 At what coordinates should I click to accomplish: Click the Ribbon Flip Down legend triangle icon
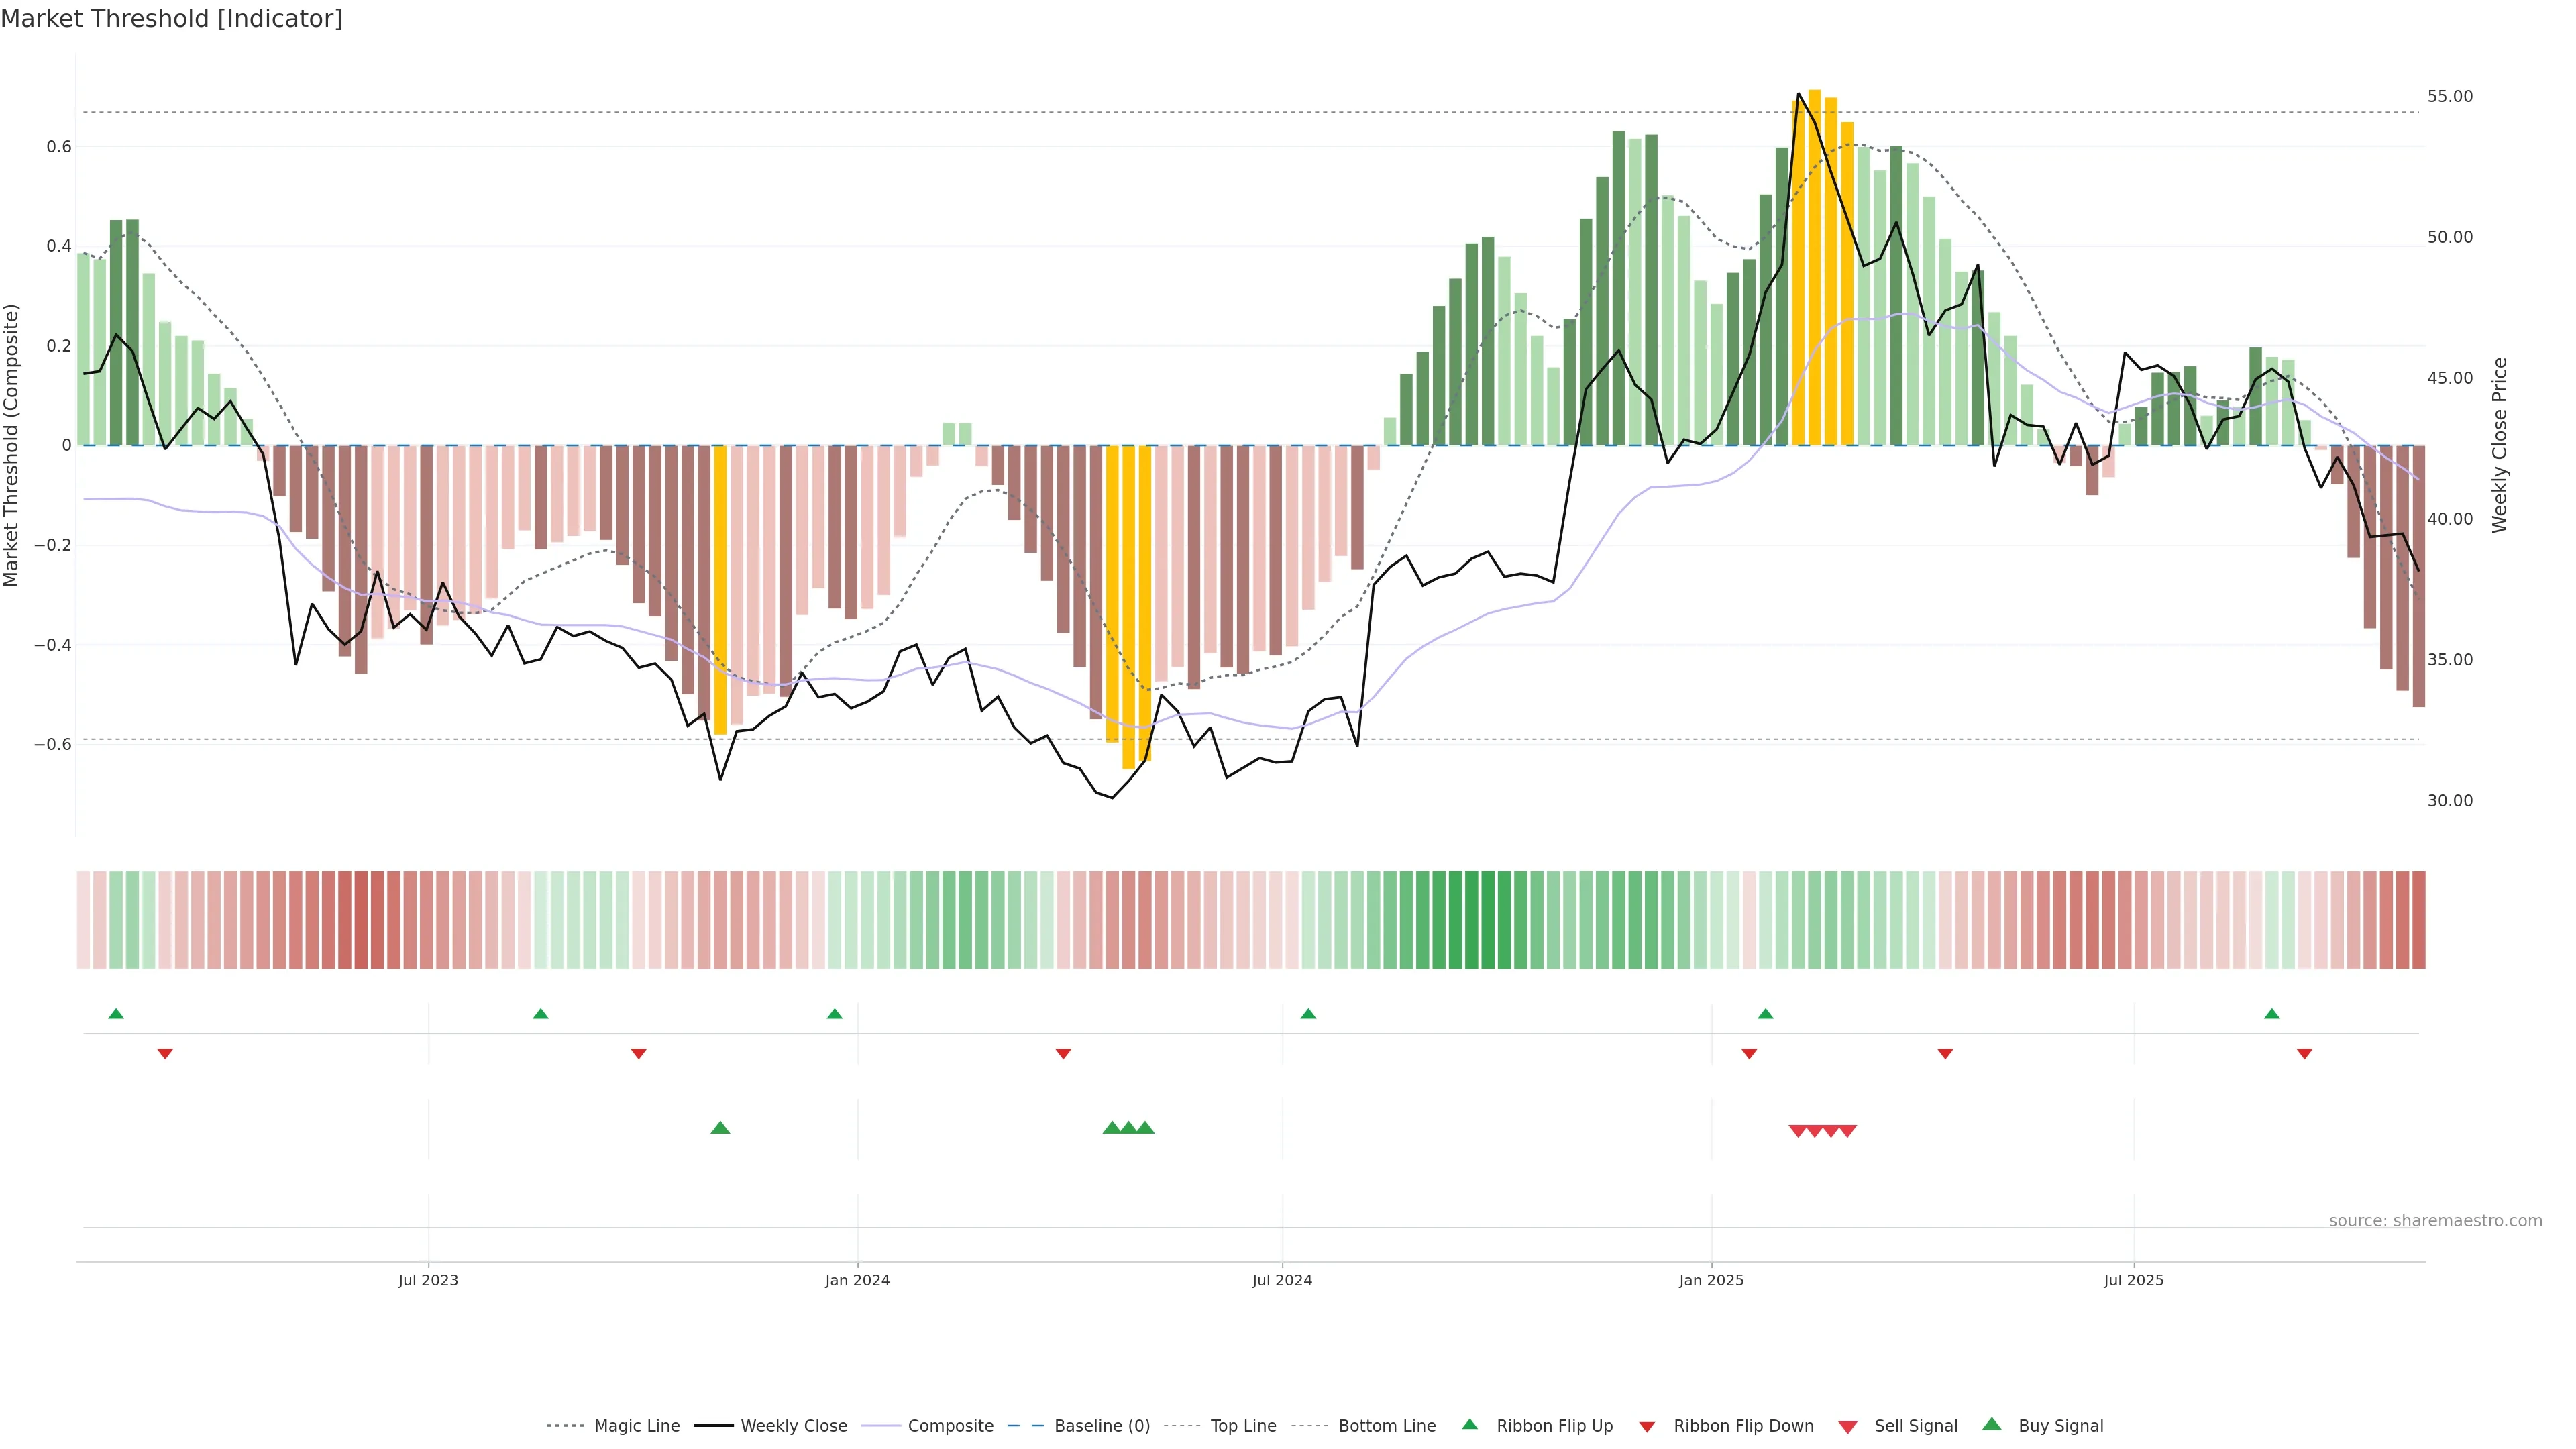[1647, 1427]
